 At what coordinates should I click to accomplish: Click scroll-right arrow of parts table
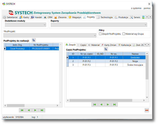pyautogui.click(x=144, y=100)
